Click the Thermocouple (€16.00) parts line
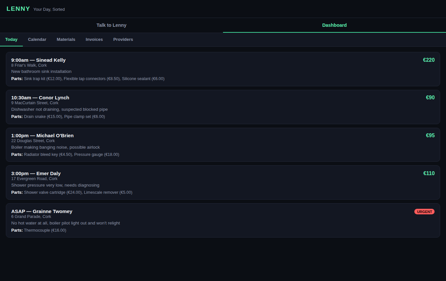446x281 pixels. tap(39, 230)
